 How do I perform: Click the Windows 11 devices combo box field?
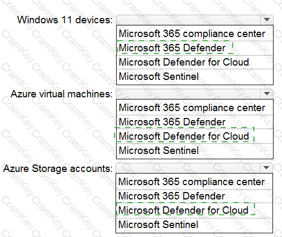[x=195, y=20]
